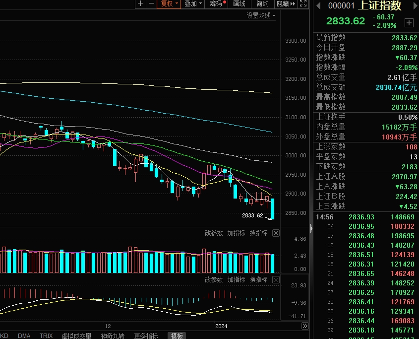The image size is (419, 339).
Task: Collapse the right panel splitter arrow
Action: pos(311,228)
